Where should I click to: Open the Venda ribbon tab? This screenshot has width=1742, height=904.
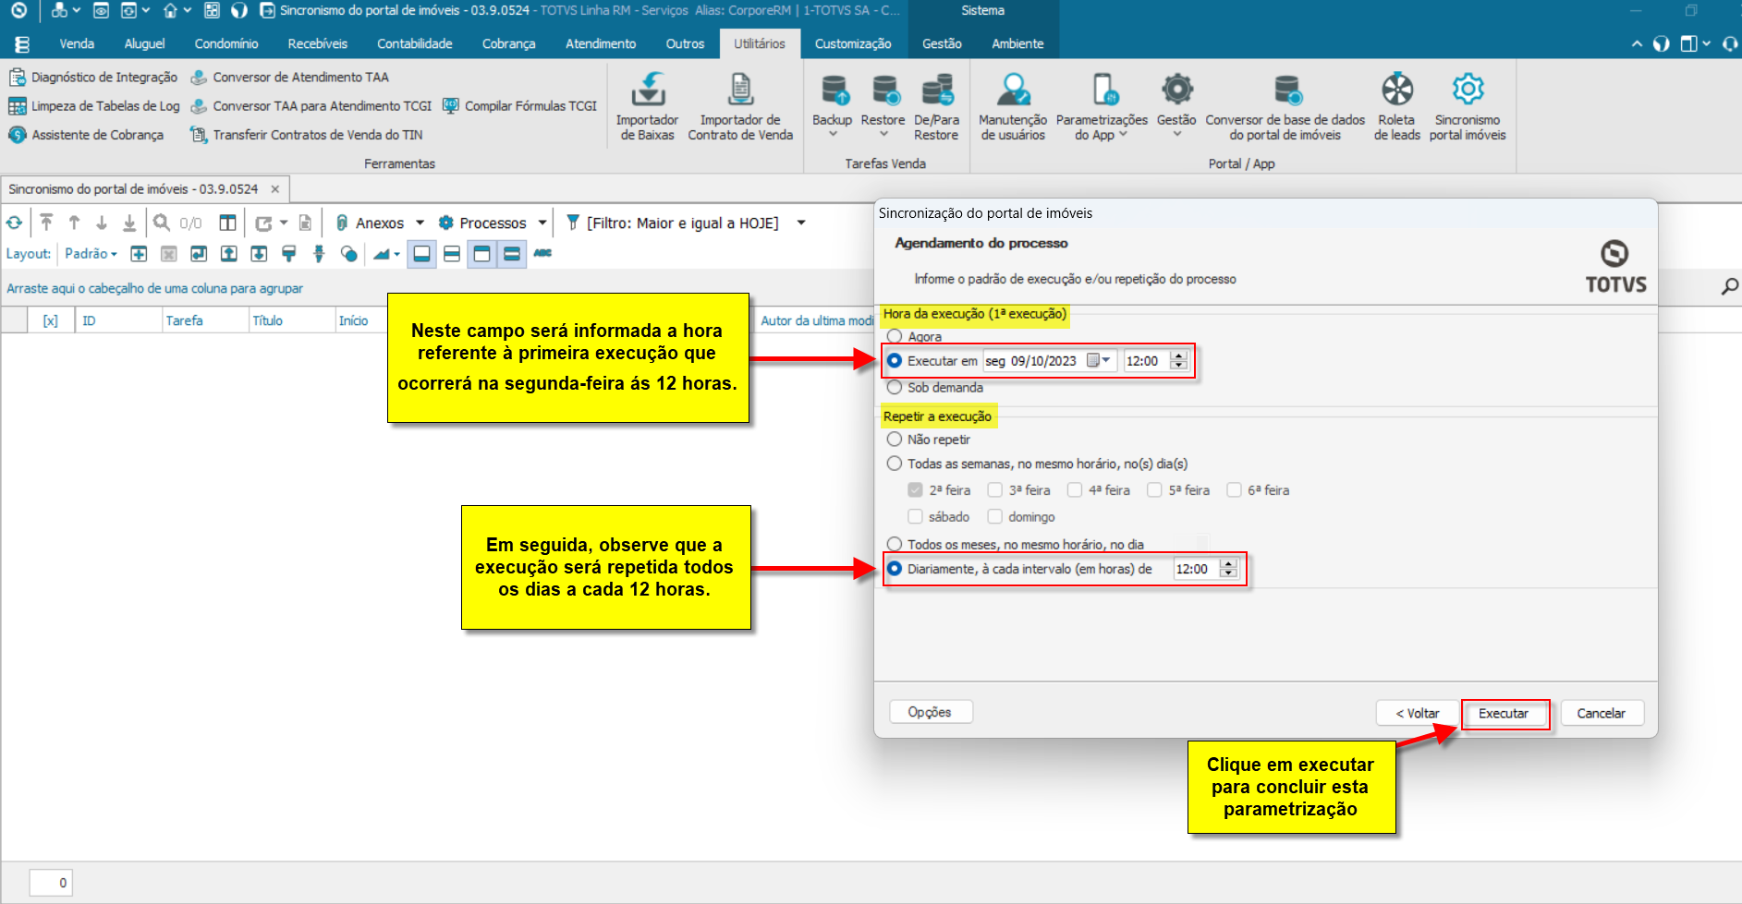(x=77, y=43)
